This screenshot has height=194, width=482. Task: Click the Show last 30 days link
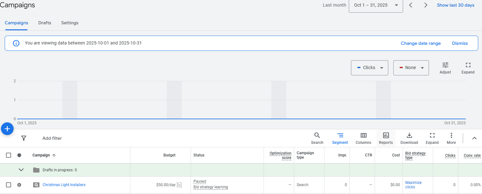click(455, 5)
